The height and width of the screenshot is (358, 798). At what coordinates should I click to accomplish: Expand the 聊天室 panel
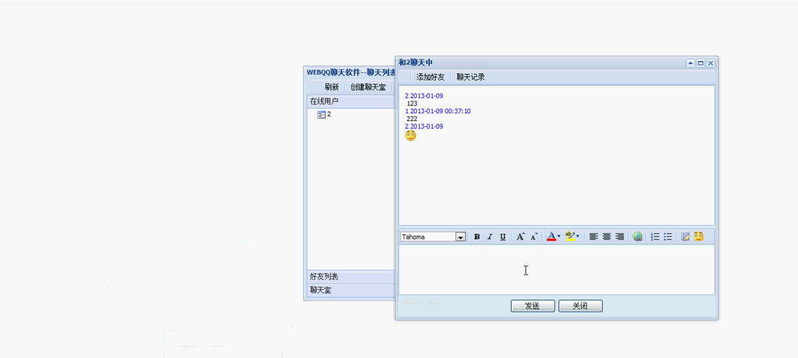[x=351, y=290]
